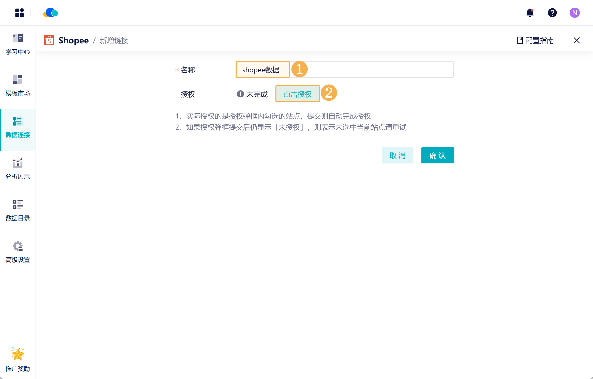Go to 学习中心 in sidebar
The width and height of the screenshot is (593, 379).
[18, 44]
